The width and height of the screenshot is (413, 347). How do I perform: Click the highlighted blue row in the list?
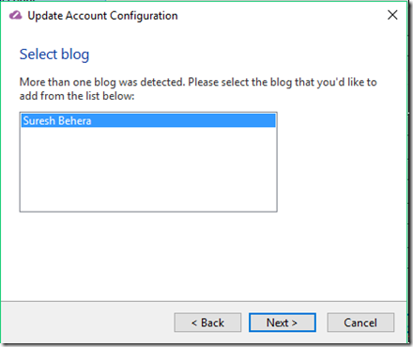click(x=148, y=120)
